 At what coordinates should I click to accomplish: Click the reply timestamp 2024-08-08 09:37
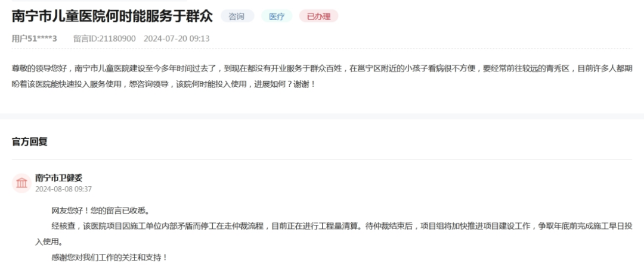(63, 189)
